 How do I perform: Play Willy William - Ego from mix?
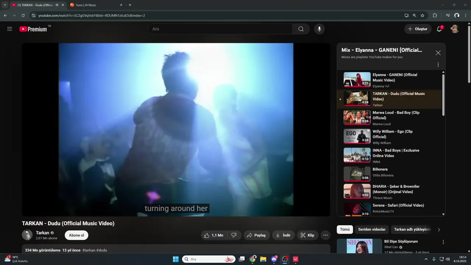click(390, 137)
